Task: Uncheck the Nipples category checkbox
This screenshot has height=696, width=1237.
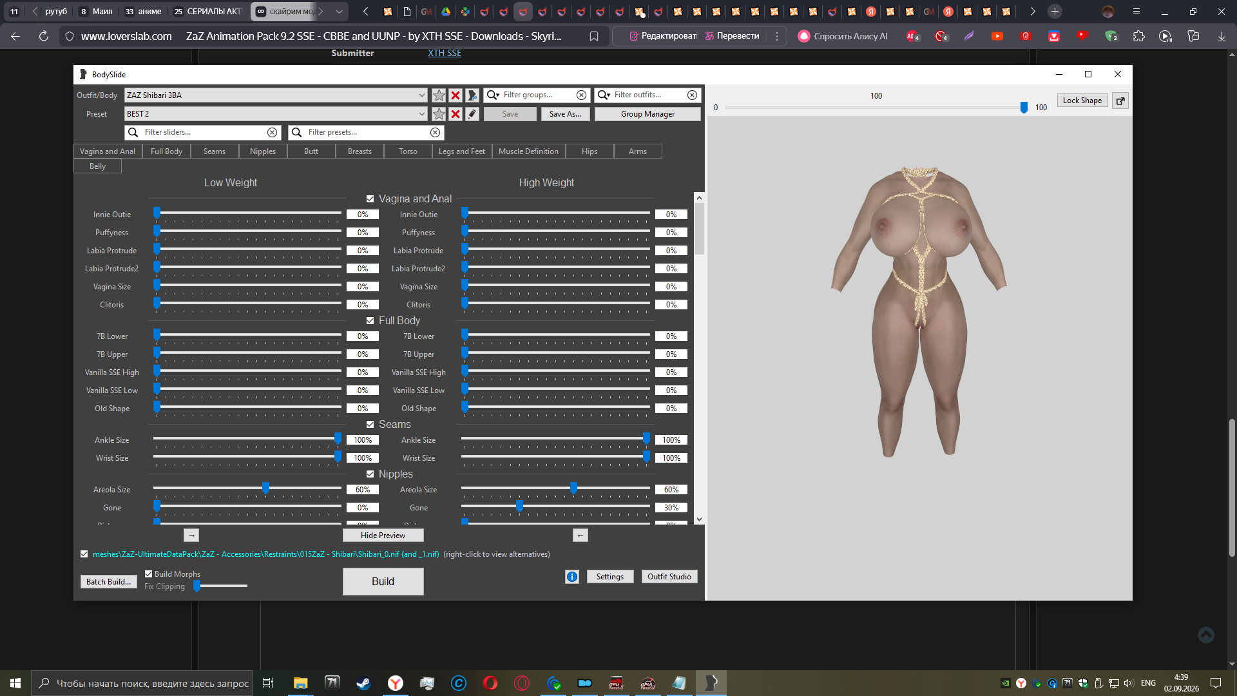Action: [x=370, y=474]
